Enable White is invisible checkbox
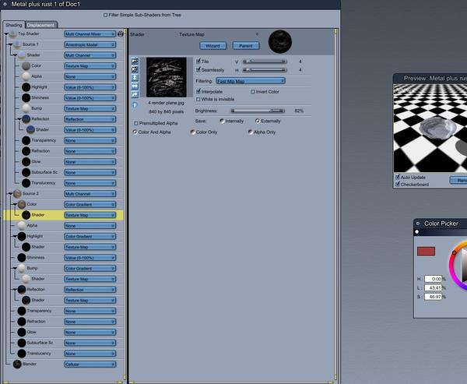467x384 pixels. [198, 99]
